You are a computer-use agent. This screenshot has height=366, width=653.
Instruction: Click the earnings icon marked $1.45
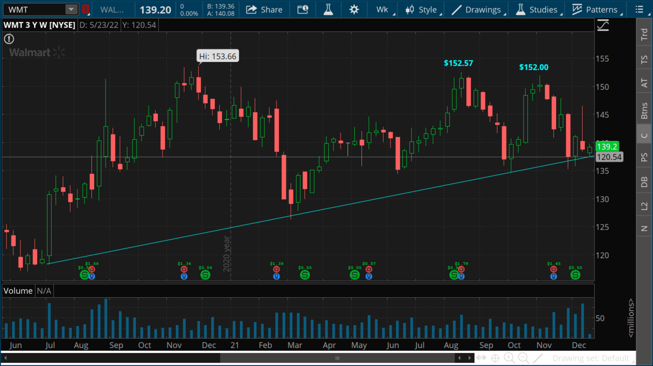553,269
